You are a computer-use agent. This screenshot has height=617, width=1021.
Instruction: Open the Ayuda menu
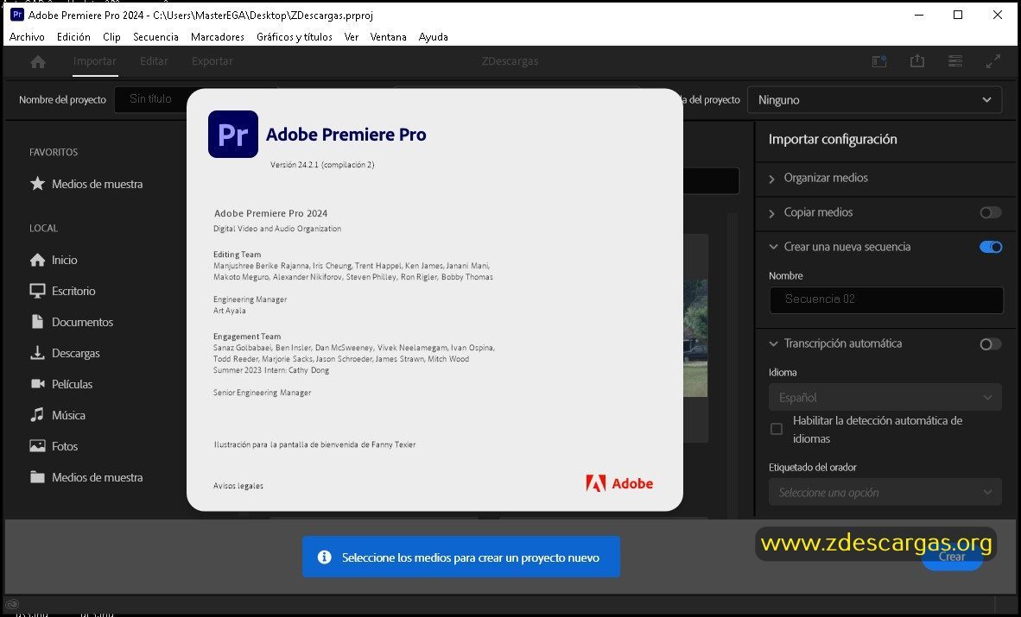(433, 37)
